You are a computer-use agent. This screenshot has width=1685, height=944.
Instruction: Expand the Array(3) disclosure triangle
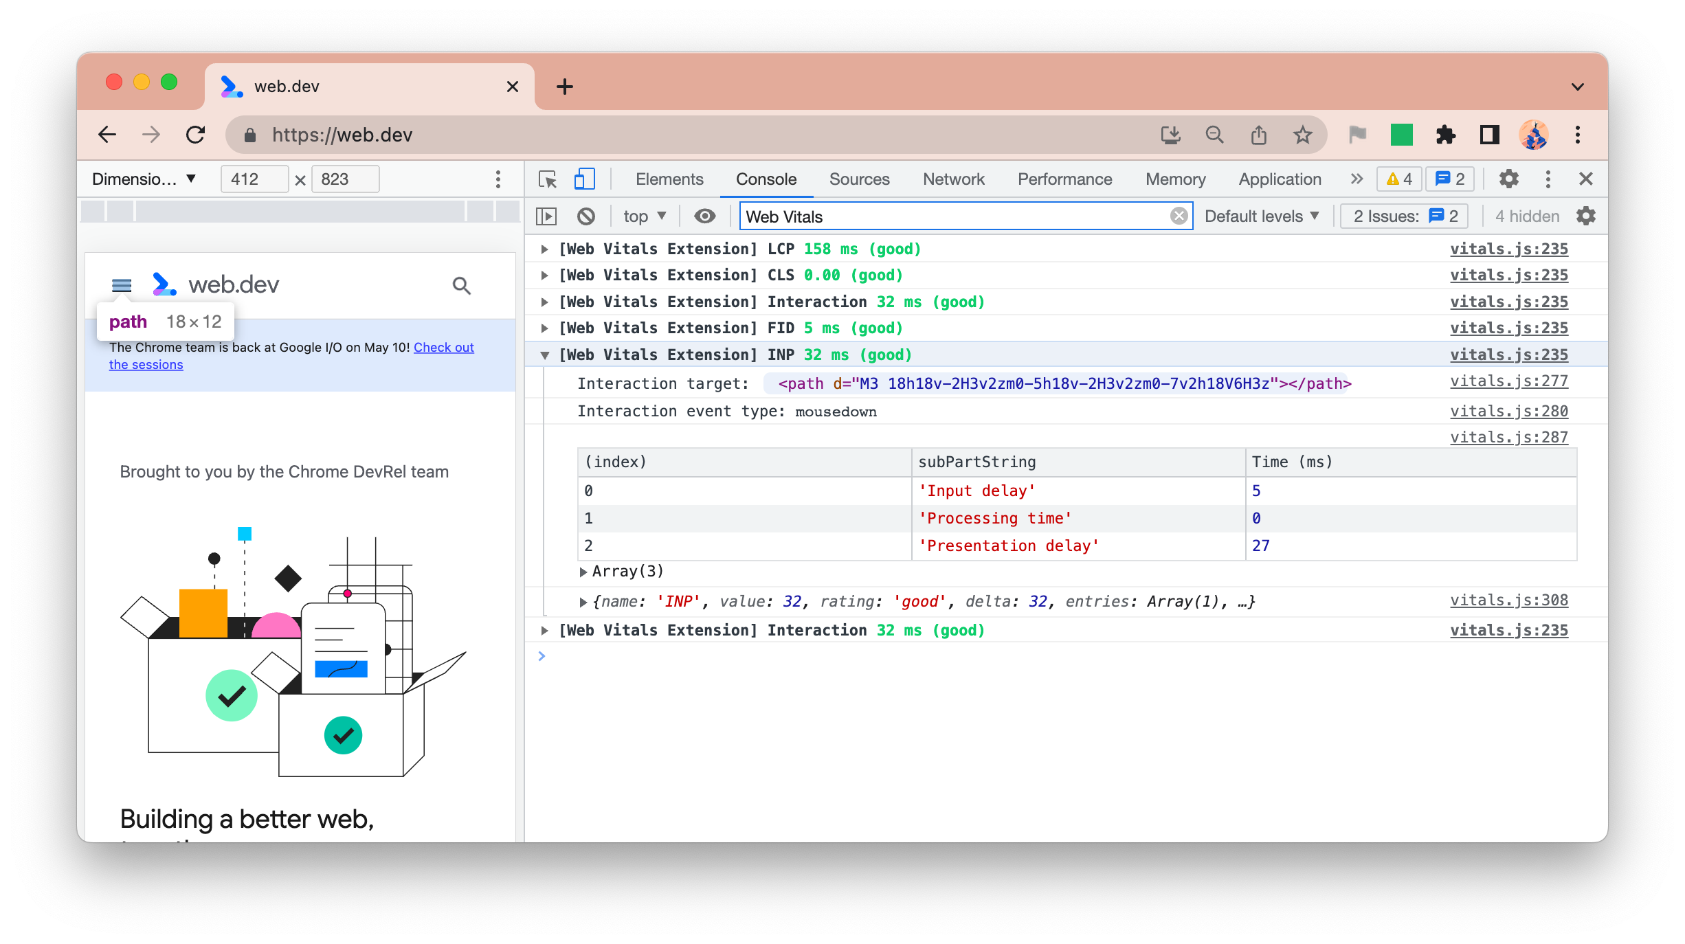pyautogui.click(x=582, y=572)
